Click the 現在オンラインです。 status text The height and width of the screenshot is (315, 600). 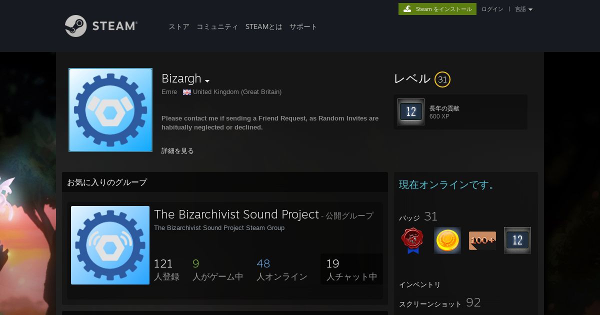tap(447, 185)
